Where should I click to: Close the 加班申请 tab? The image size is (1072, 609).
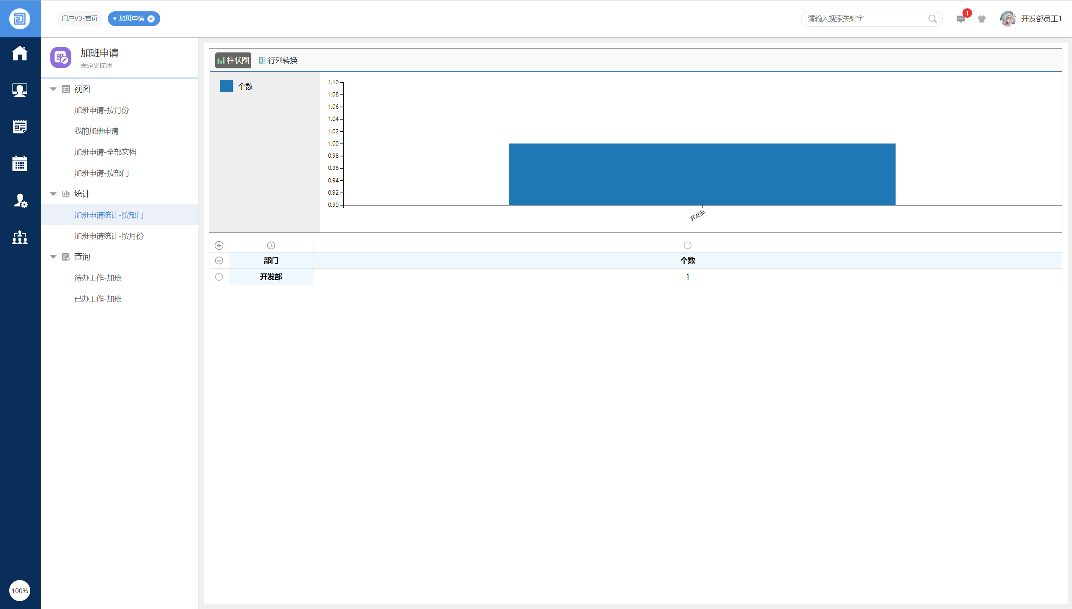[151, 19]
